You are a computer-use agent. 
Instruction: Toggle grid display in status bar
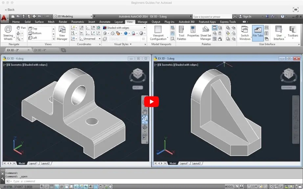52,186
